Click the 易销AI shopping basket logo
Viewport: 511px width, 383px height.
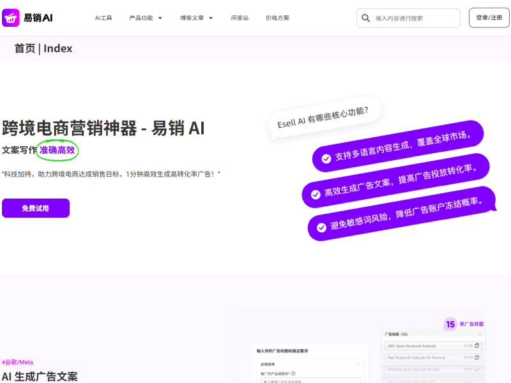[11, 18]
